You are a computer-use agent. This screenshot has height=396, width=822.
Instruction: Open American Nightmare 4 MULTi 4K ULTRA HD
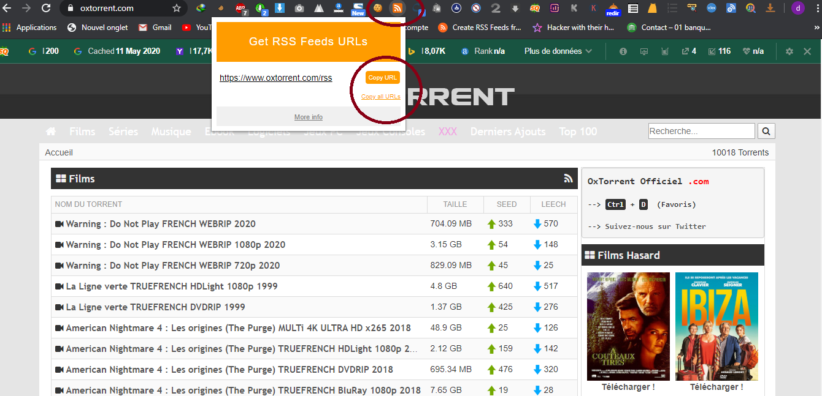point(239,328)
